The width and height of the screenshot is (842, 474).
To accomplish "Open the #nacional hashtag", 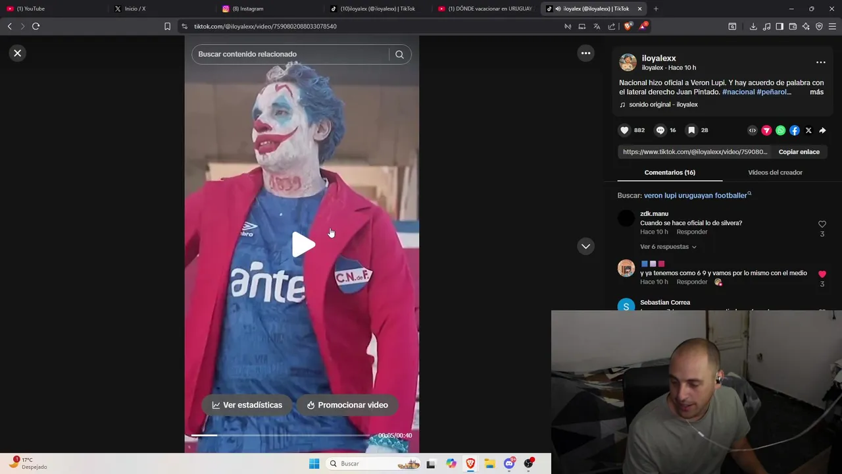I will [x=738, y=92].
